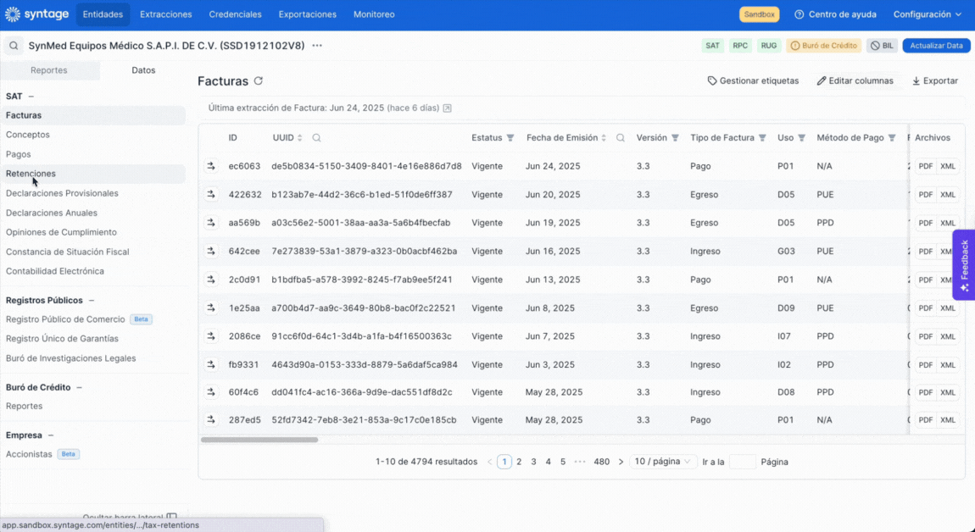Click the Ir a la page input
Viewport: 975px width, 532px height.
click(x=743, y=462)
